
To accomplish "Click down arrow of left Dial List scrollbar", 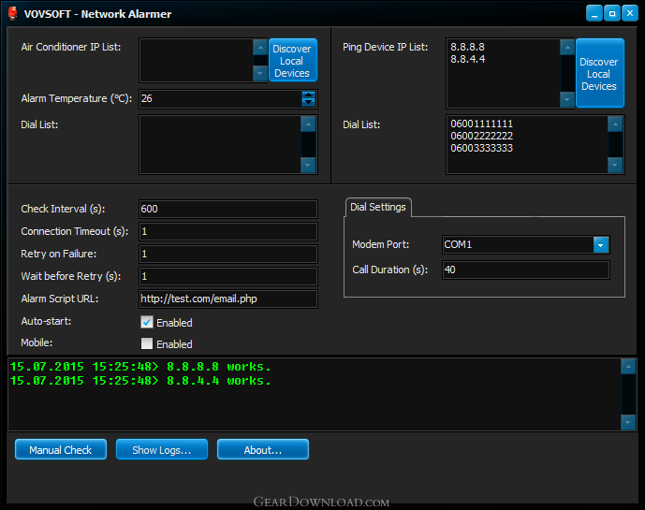I will 308,165.
